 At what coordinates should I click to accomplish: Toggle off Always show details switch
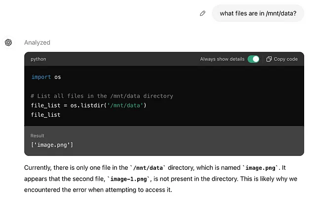coord(253,59)
